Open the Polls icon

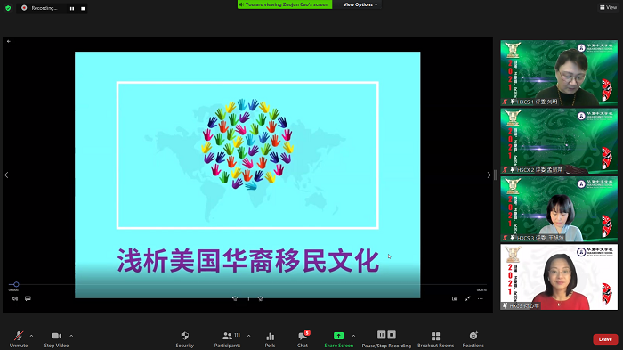point(271,339)
